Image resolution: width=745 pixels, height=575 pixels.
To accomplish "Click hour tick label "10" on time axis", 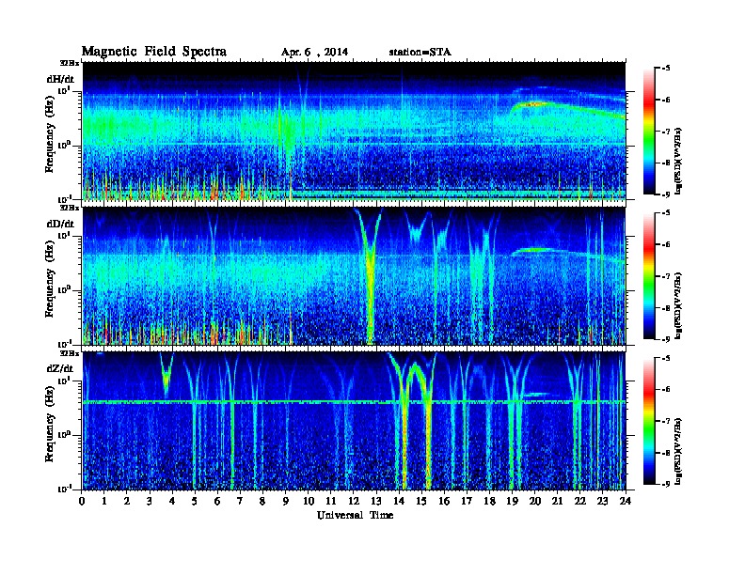I will point(309,501).
